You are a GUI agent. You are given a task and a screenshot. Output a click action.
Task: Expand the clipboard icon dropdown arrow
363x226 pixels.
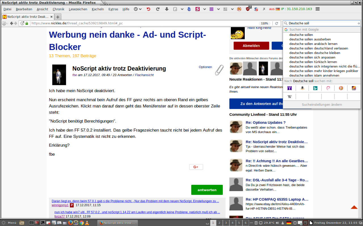[x=182, y=9]
